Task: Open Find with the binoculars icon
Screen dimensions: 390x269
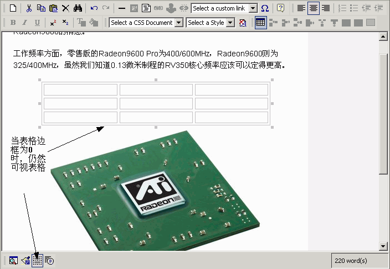Action: coord(78,8)
